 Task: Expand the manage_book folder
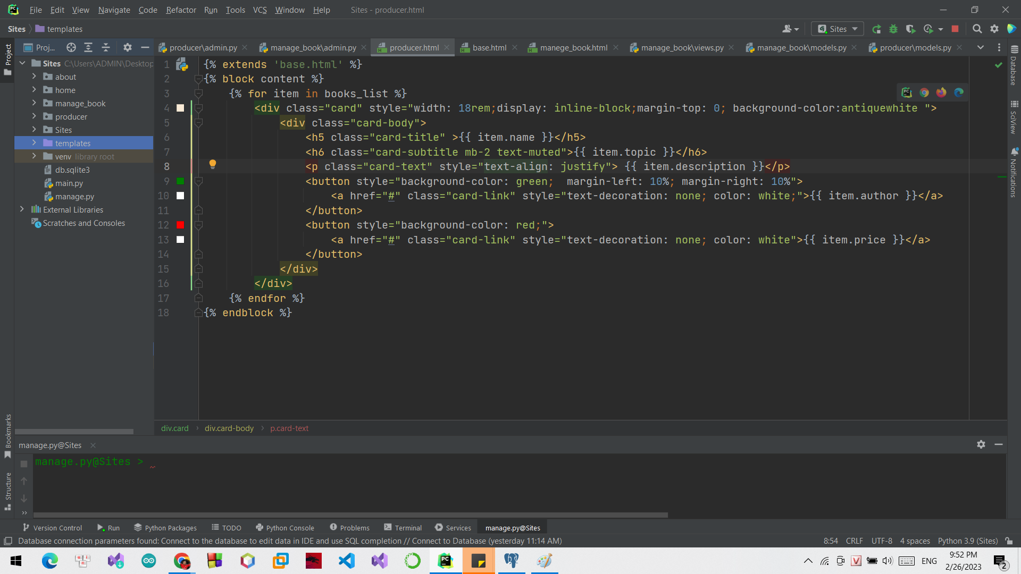[34, 103]
